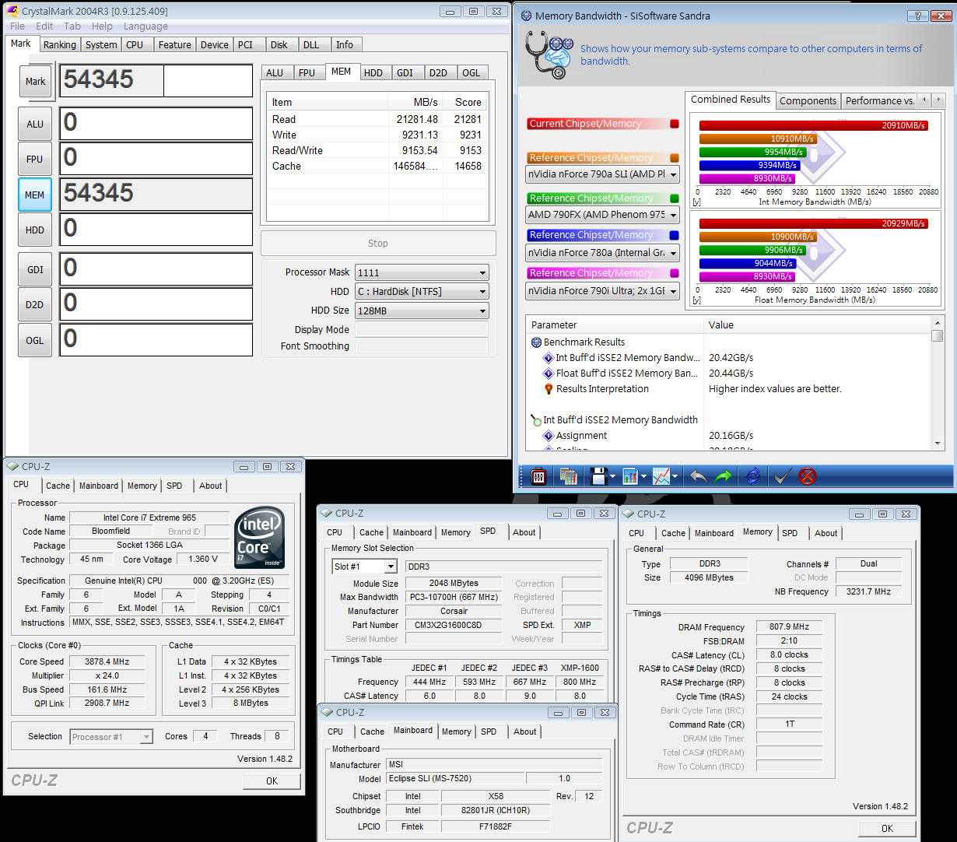Click the green Forward arrow icon

724,476
